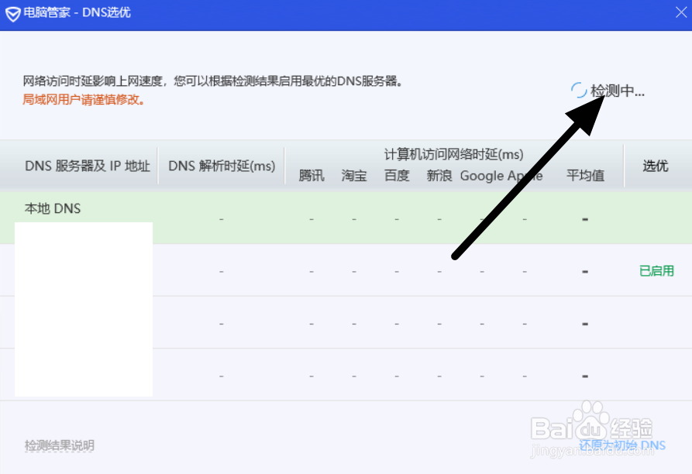The image size is (692, 474).
Task: Click the 平均值 column header
Action: [585, 176]
